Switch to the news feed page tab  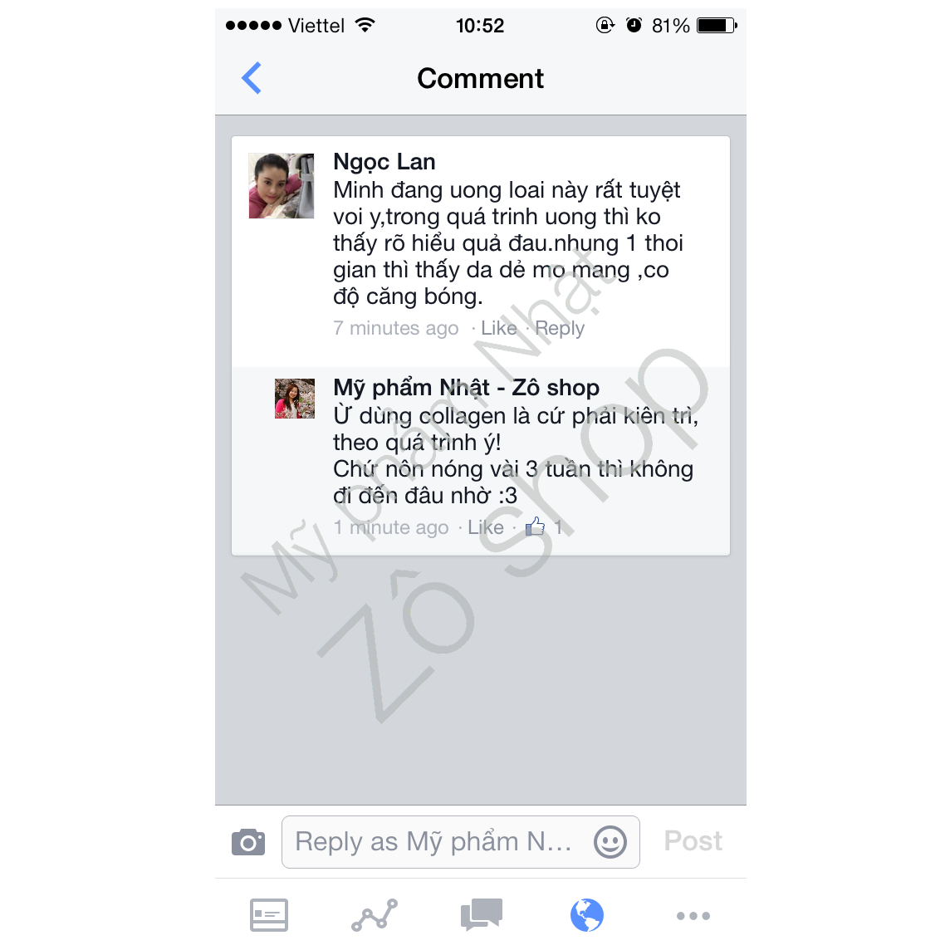tap(269, 915)
